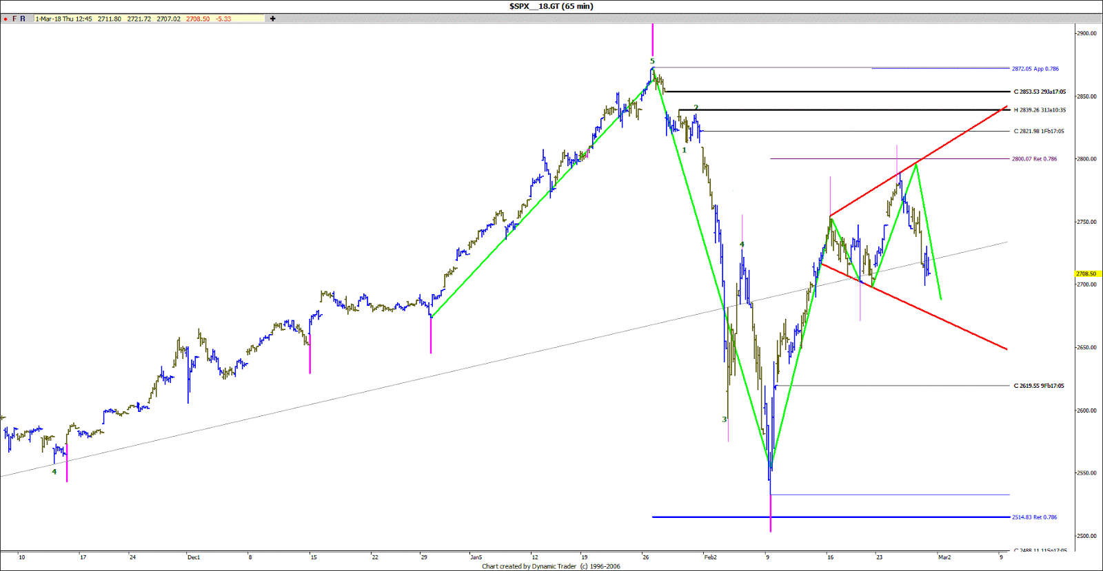Click the net change value -5.33
The height and width of the screenshot is (571, 1103).
tap(223, 19)
